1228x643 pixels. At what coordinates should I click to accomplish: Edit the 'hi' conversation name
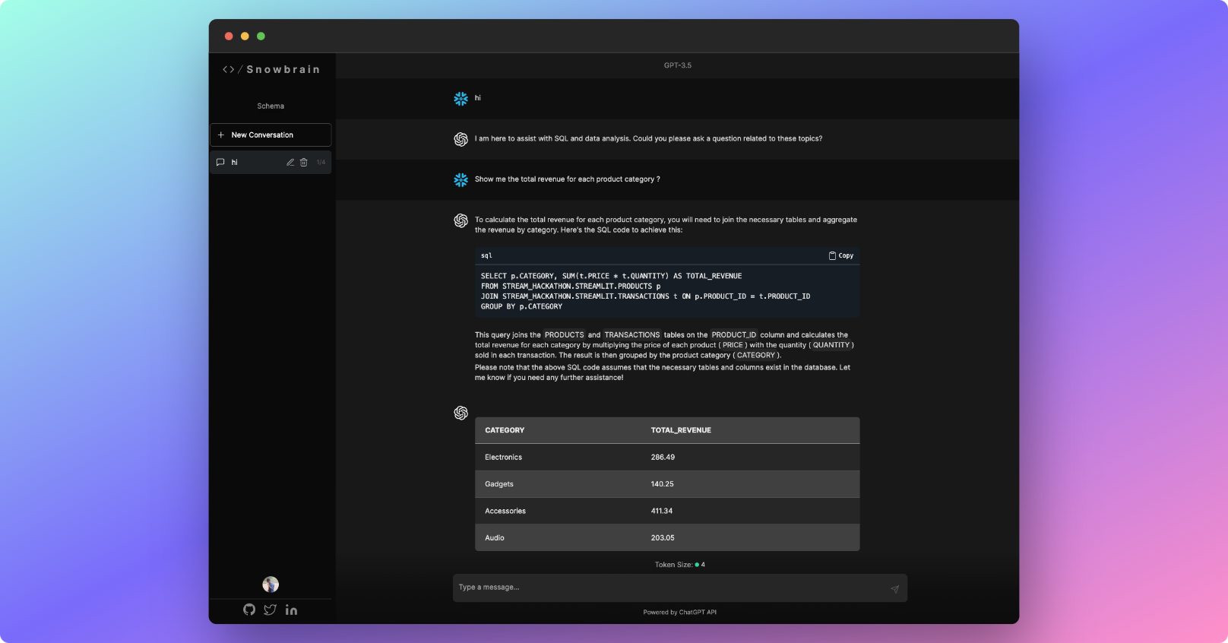tap(290, 162)
